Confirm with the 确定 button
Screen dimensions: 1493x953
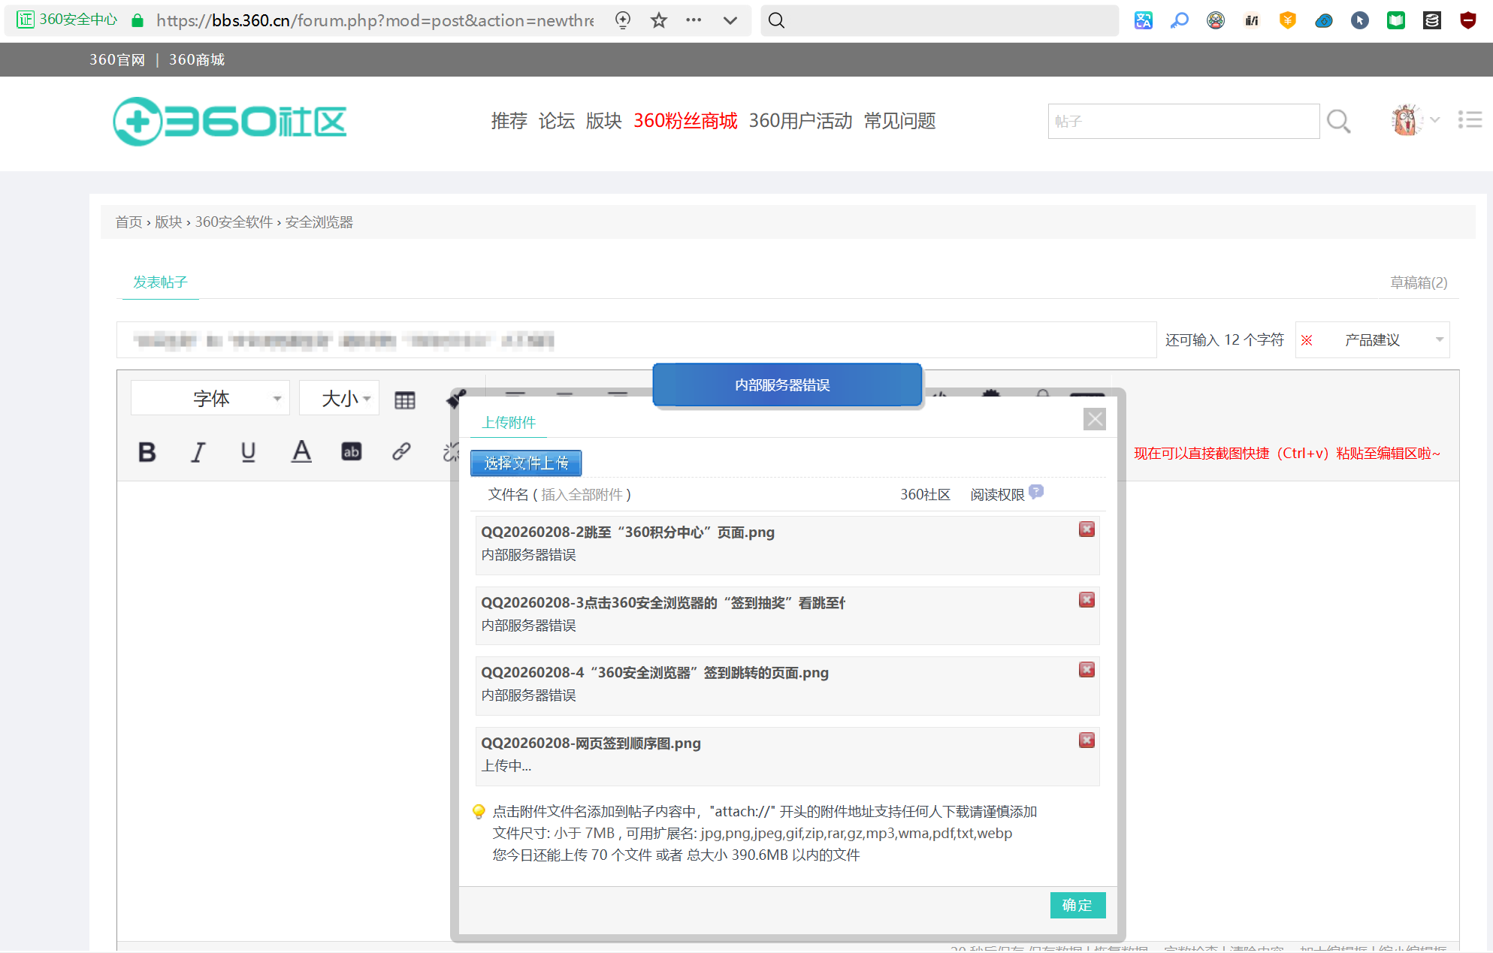click(1077, 906)
